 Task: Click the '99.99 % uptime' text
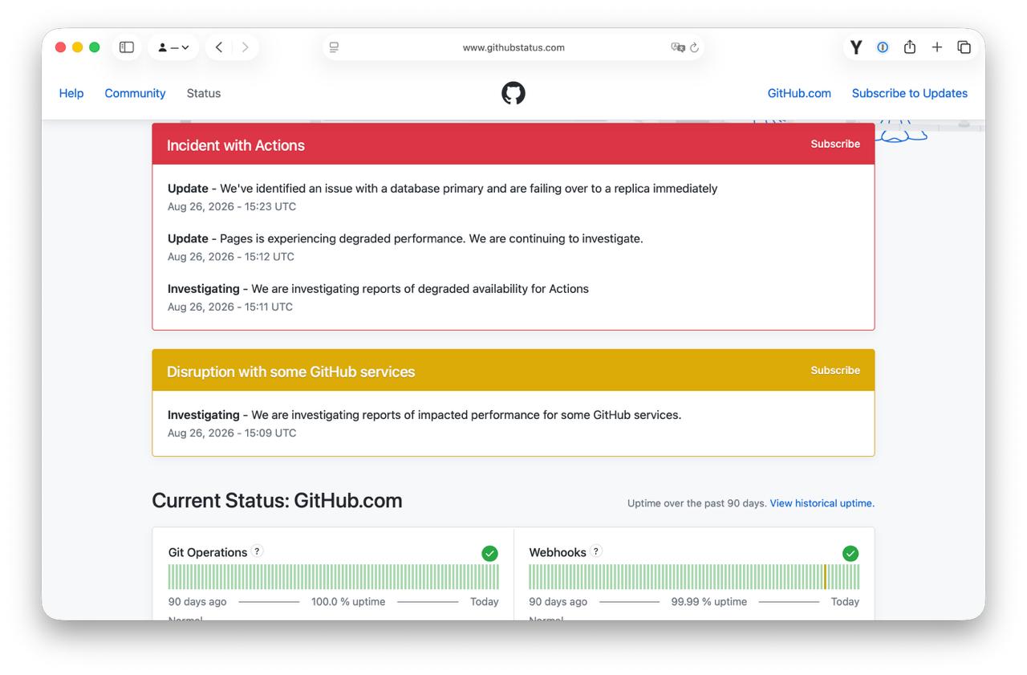click(709, 601)
